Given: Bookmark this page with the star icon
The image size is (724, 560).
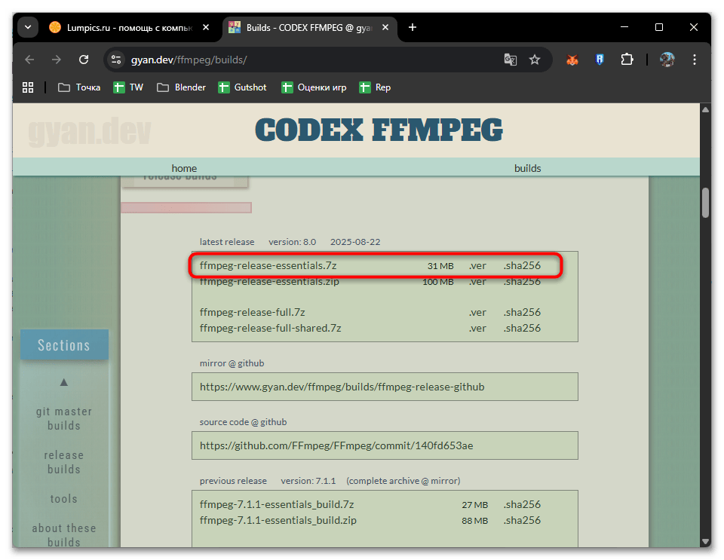Looking at the screenshot, I should (535, 60).
